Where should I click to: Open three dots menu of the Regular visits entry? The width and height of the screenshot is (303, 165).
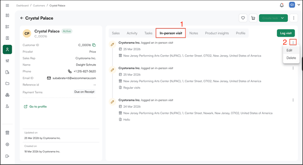(293, 68)
